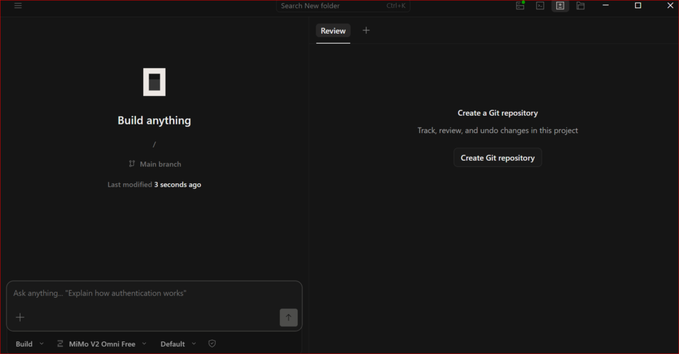This screenshot has height=354, width=679.
Task: Click the Create Git repository button
Action: (x=497, y=158)
